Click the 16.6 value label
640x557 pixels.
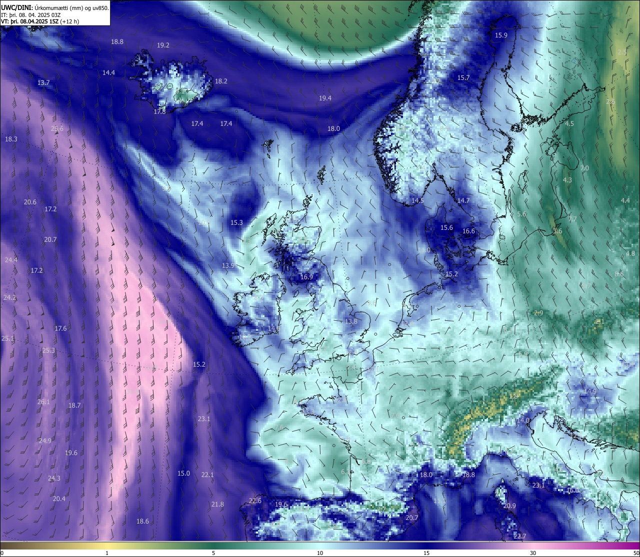[468, 231]
